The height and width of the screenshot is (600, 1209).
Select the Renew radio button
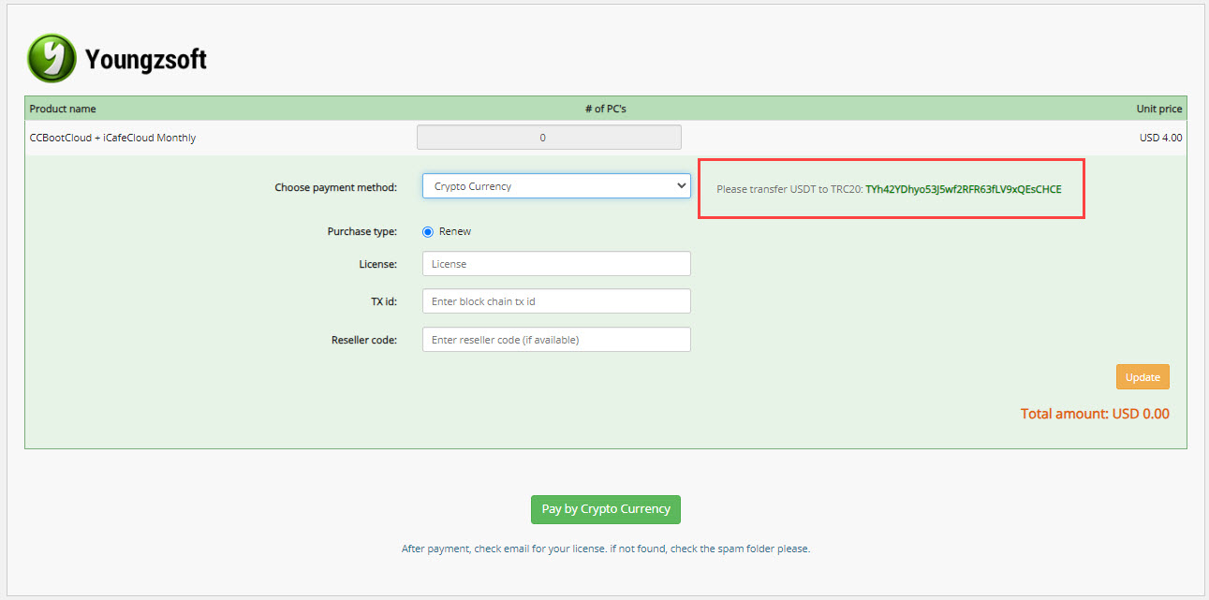(428, 231)
